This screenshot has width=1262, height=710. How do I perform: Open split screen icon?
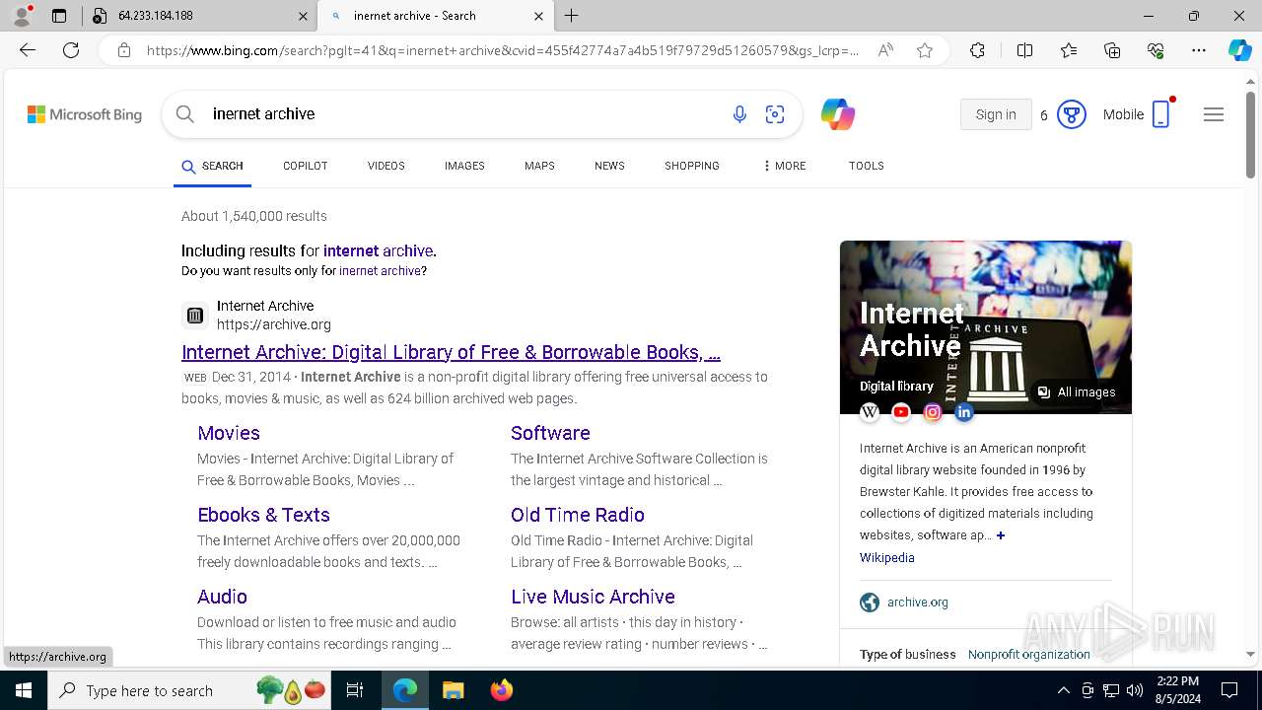[1024, 50]
